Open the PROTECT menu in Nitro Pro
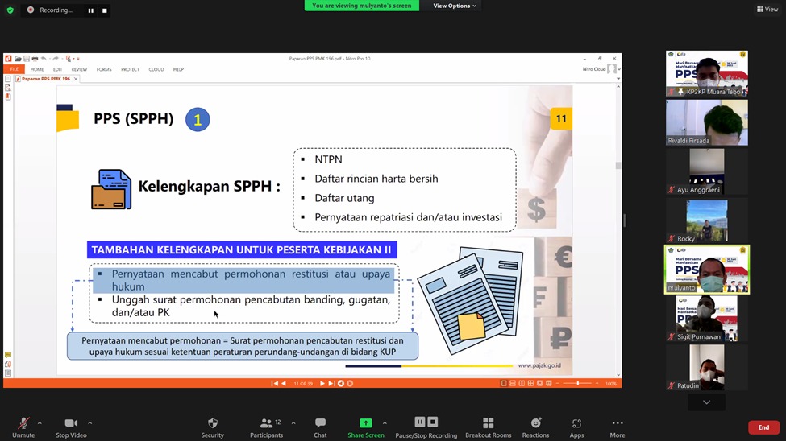Viewport: 786px width, 441px height. click(x=130, y=69)
